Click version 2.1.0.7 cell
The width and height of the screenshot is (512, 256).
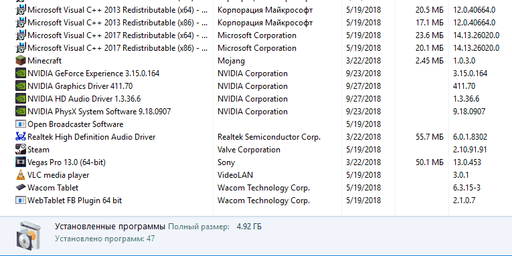464,201
